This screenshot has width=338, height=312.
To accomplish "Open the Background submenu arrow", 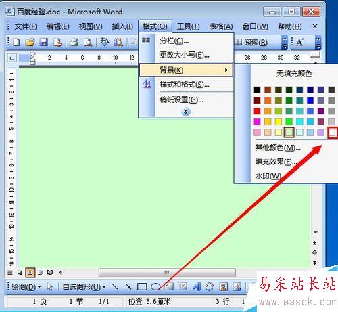I will [x=226, y=70].
